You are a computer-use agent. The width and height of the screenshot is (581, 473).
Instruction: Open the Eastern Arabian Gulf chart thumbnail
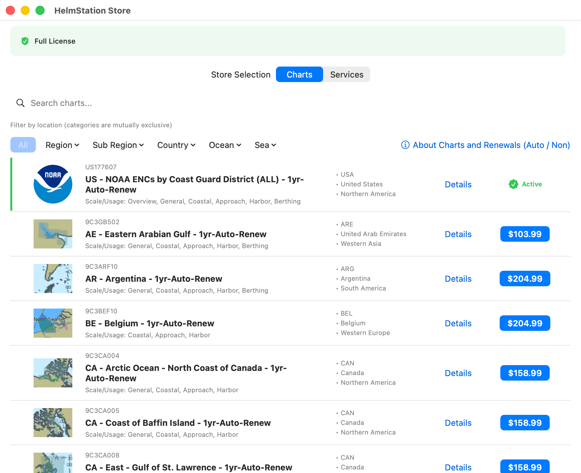53,234
